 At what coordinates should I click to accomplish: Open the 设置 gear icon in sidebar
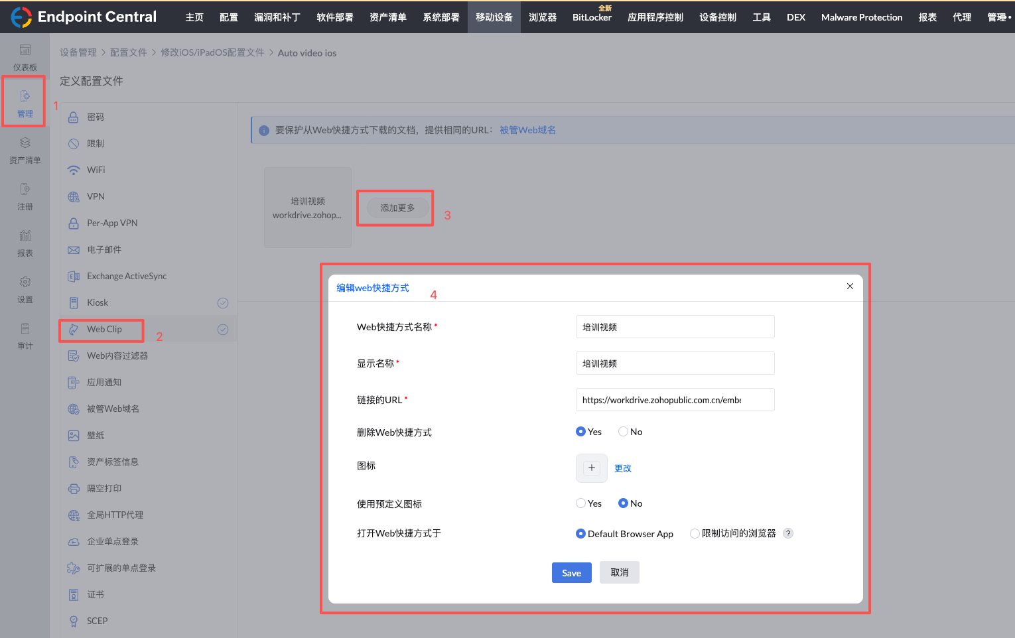coord(25,283)
